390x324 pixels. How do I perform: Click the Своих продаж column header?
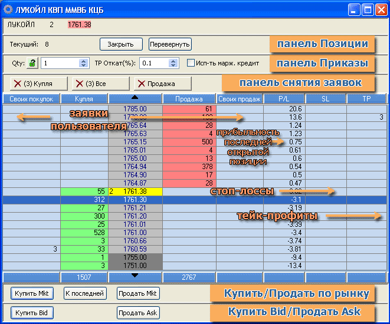[240, 99]
